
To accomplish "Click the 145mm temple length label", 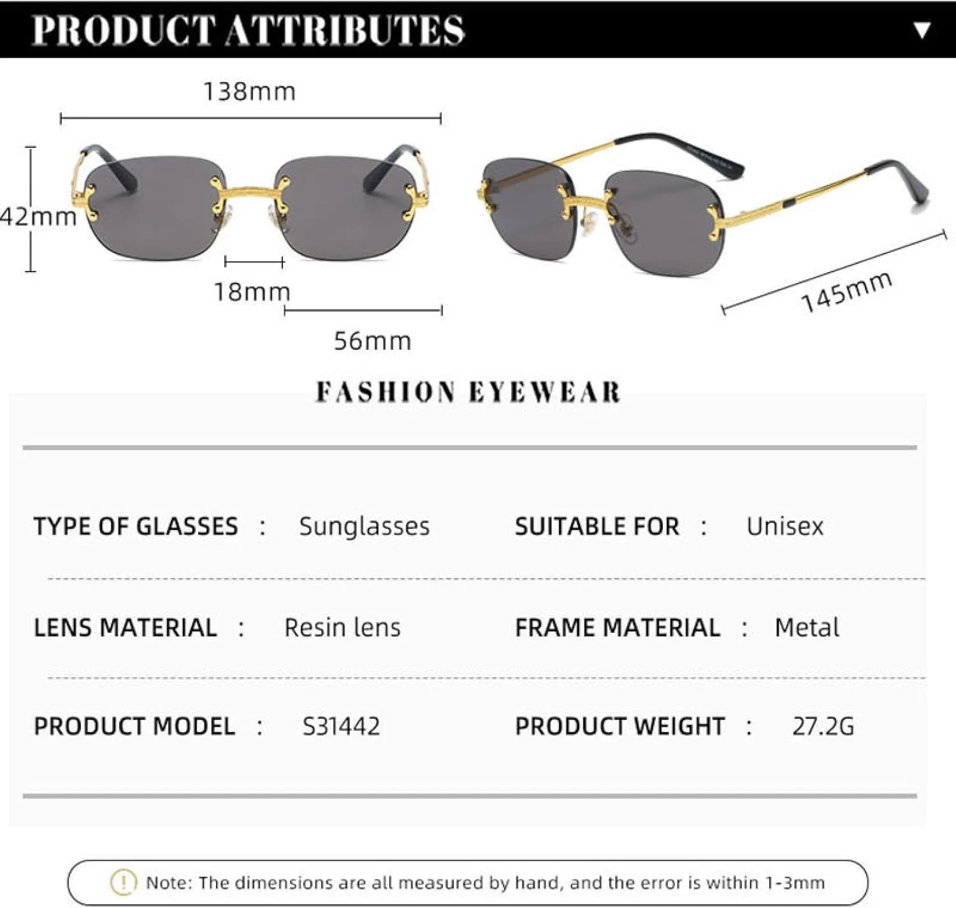I will point(846,291).
